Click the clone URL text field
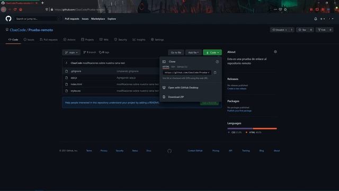 tap(186, 73)
